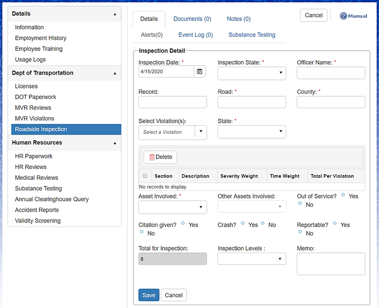Screen dimensions: 379x308
Task: Select Yes for Citation given
Action: [x=183, y=223]
